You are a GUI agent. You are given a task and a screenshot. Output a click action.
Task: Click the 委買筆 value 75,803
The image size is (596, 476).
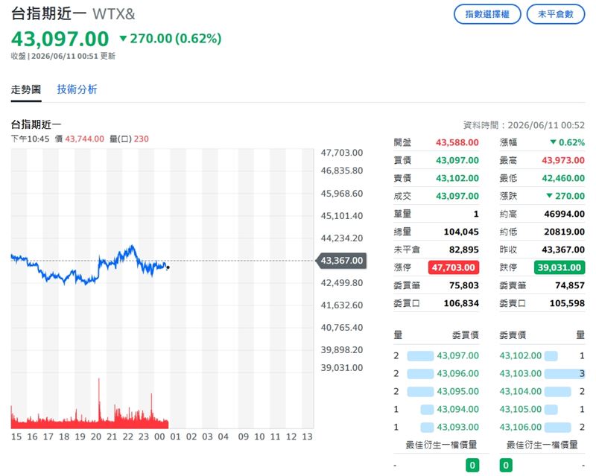463,285
